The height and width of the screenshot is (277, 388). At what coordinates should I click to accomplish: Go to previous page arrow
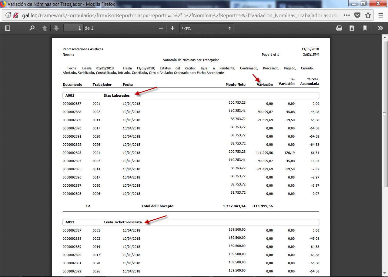(x=45, y=28)
